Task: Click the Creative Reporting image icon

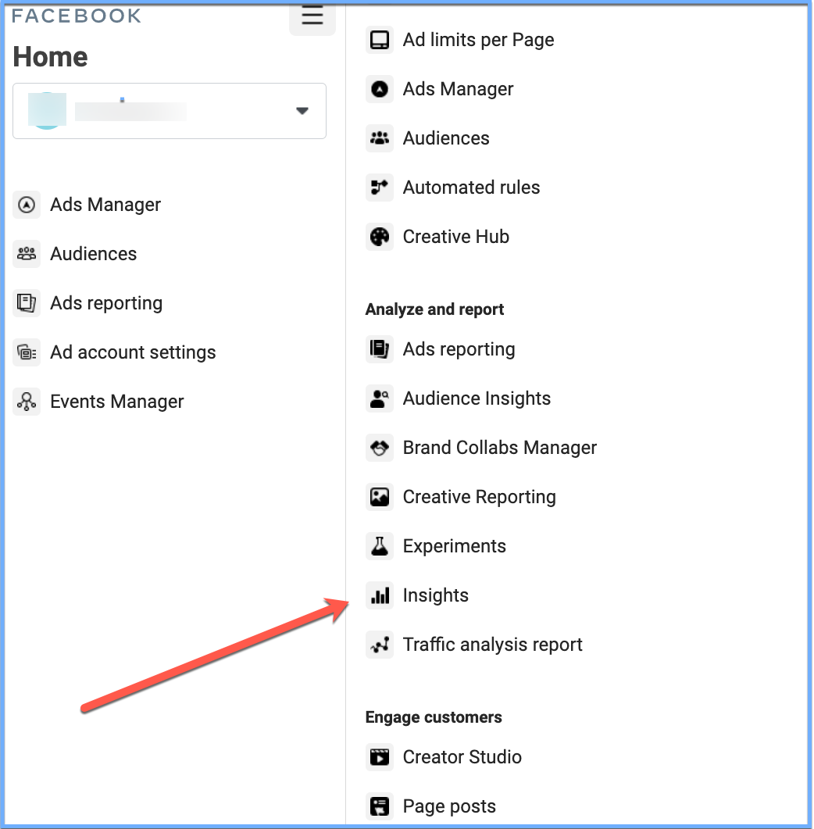Action: pos(380,496)
